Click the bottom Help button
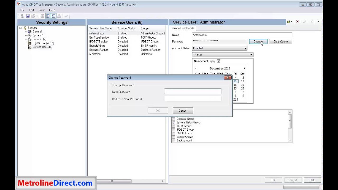This screenshot has width=338, height=190. click(x=312, y=180)
